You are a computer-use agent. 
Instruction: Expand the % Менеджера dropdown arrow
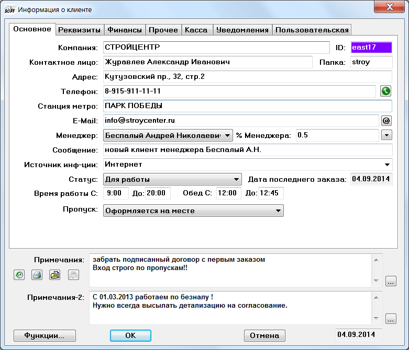386,135
